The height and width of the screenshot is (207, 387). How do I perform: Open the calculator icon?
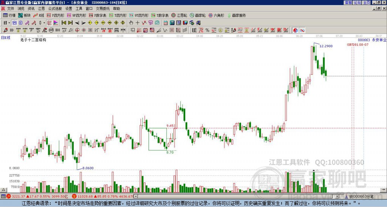point(172,23)
